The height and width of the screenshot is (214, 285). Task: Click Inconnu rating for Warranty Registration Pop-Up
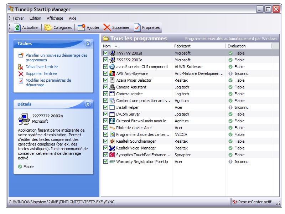241,162
